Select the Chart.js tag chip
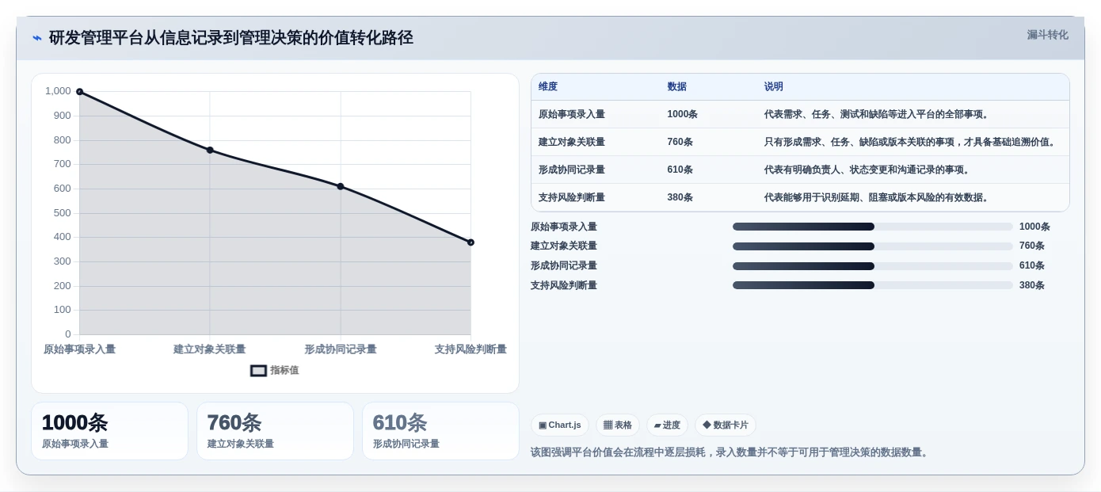1101x492 pixels. pyautogui.click(x=560, y=425)
